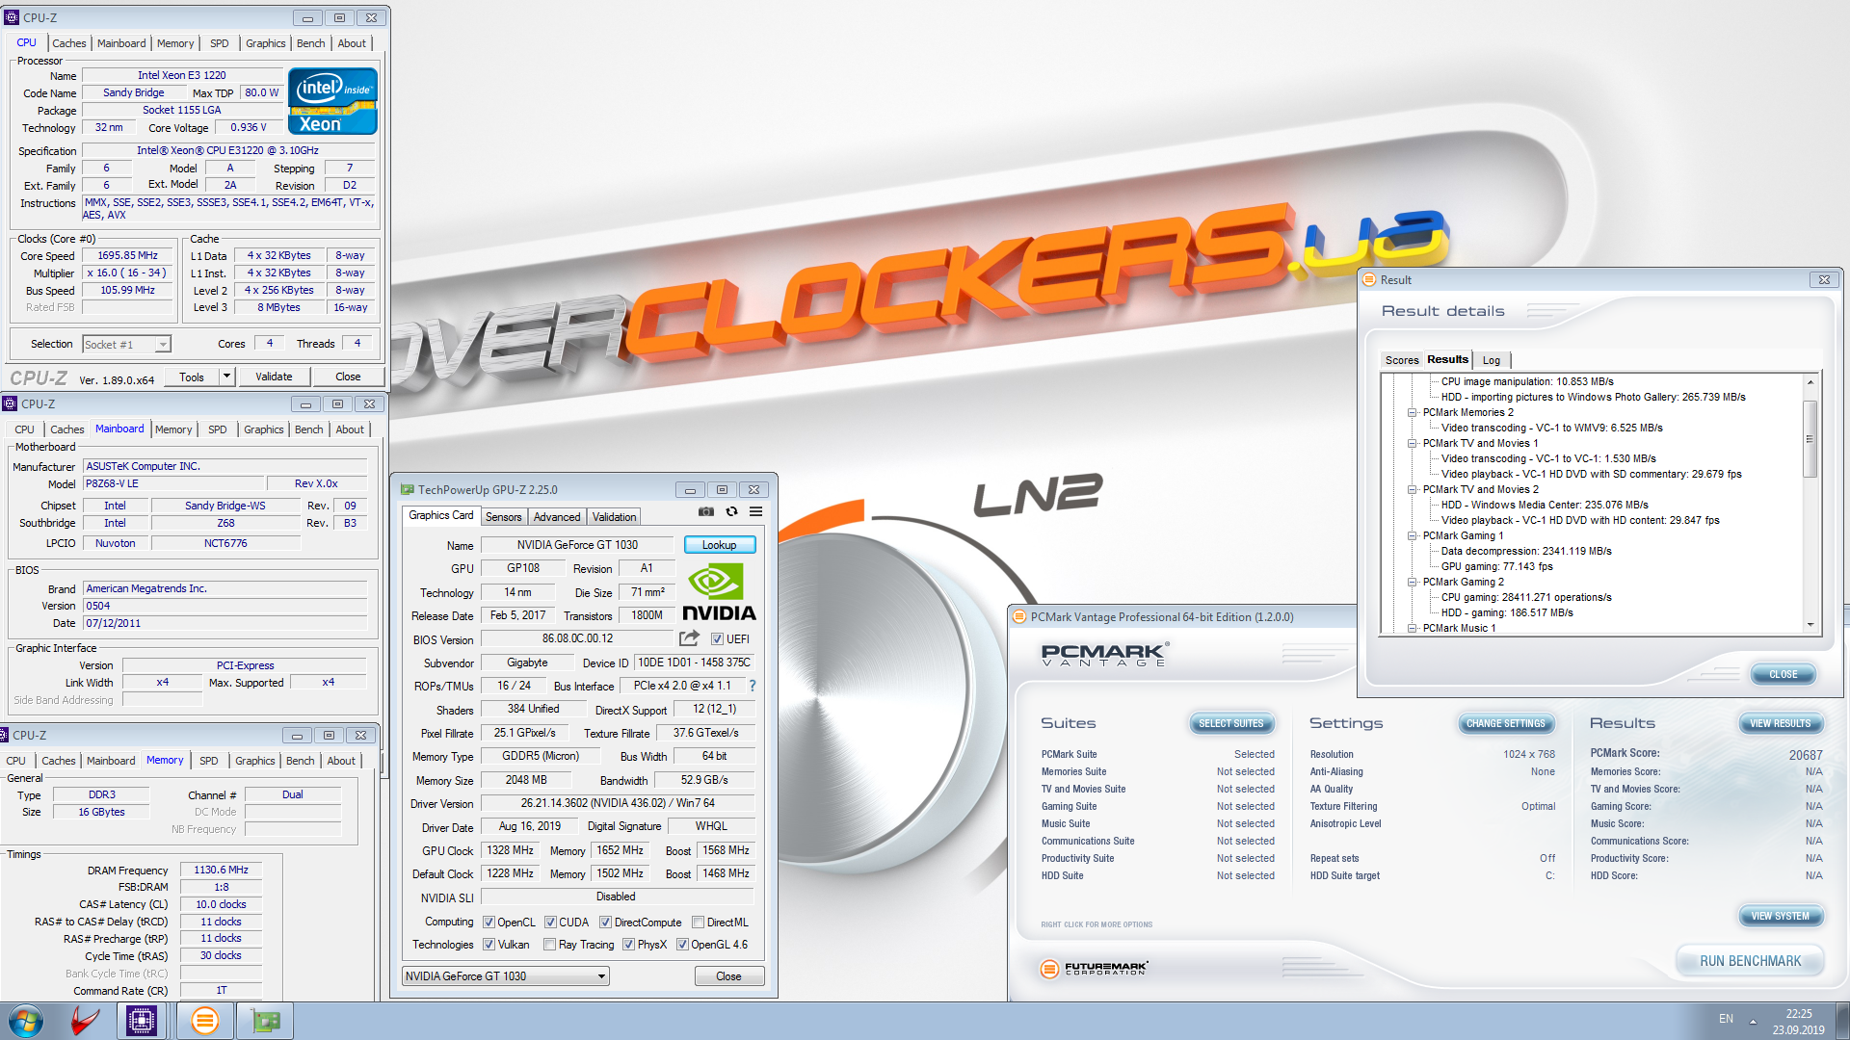Open the GPU-Z taskbar icon

click(x=265, y=1021)
